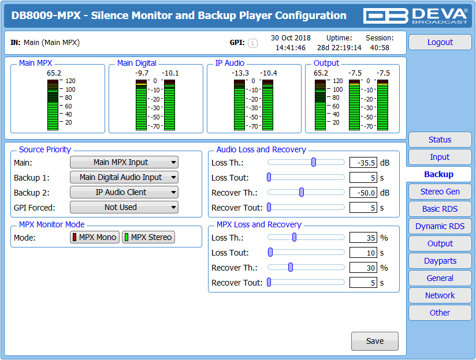476x360 pixels.
Task: Click the Audio Recover Th. value field
Action: tap(363, 193)
